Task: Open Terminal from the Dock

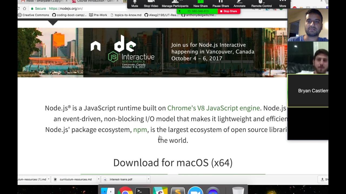Action: point(143,191)
